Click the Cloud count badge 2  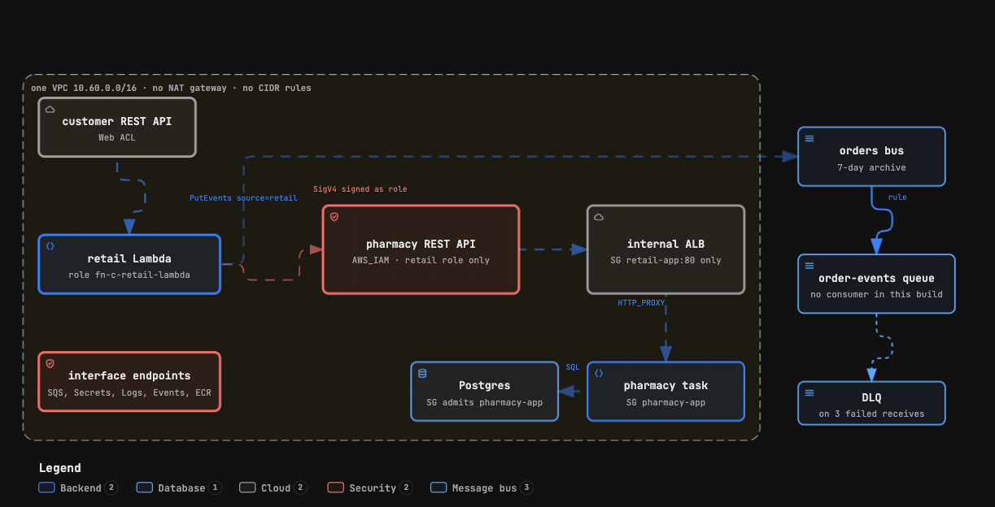pyautogui.click(x=300, y=487)
